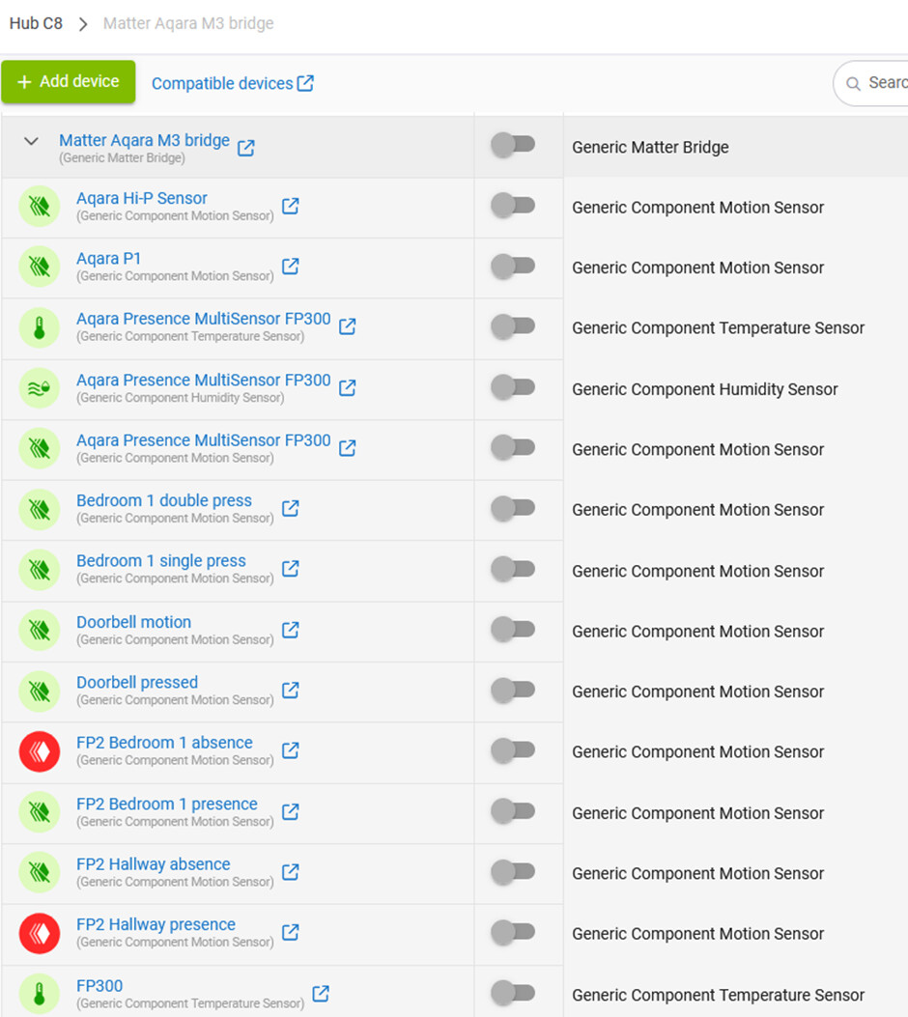Open the Aqara P1 device link

[108, 258]
